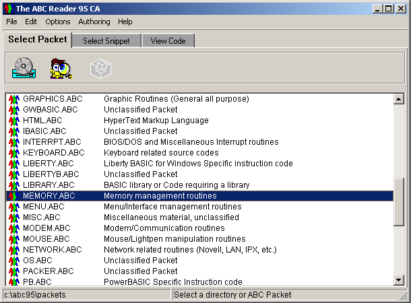Open the Options menu
This screenshot has height=303, width=411.
tap(58, 22)
